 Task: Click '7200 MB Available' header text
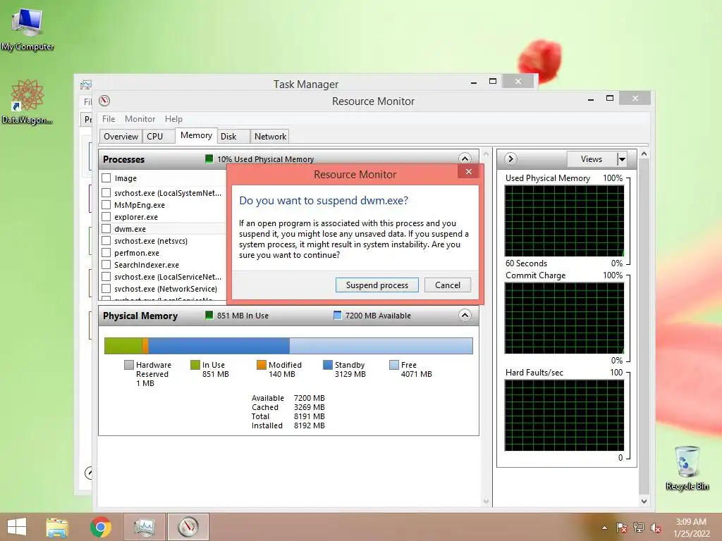378,316
